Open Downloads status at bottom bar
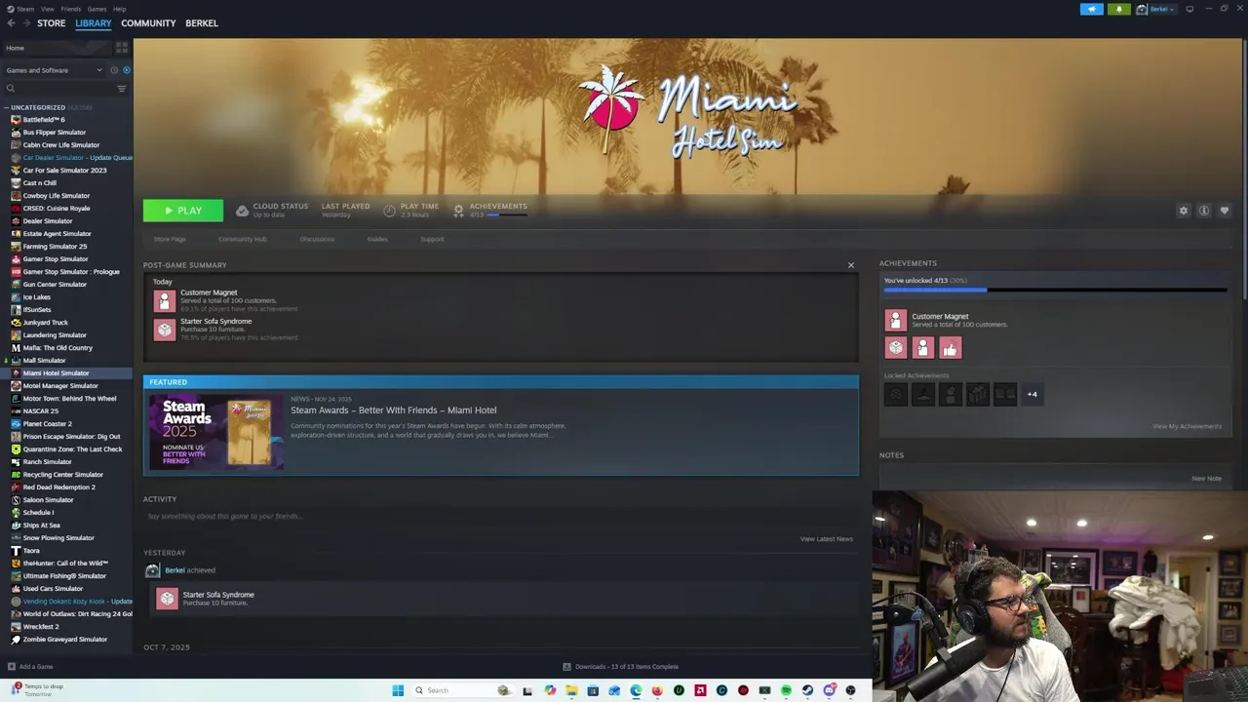The image size is (1248, 702). (x=621, y=667)
